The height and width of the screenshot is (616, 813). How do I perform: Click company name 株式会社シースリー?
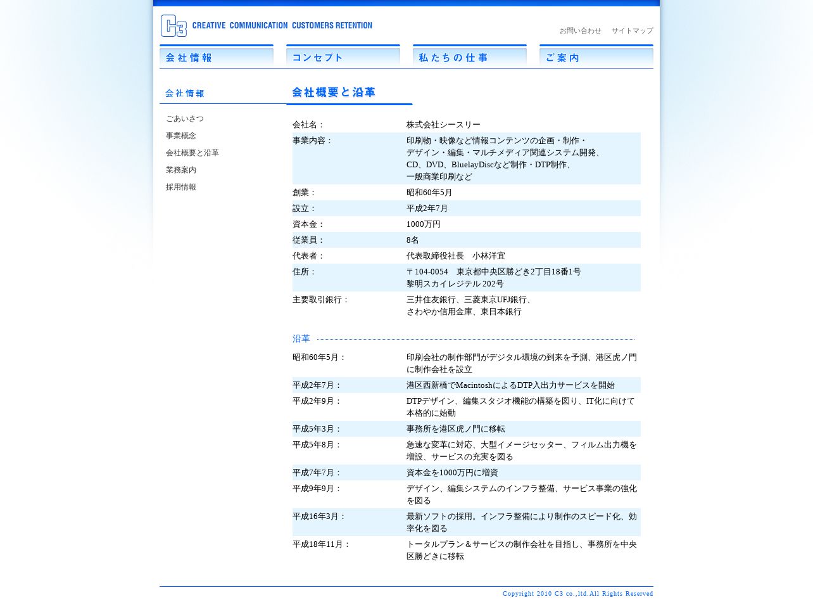(443, 125)
